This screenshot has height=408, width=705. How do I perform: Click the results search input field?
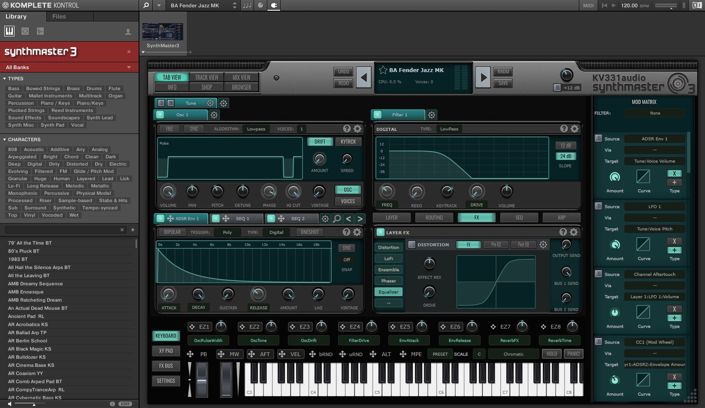click(x=65, y=230)
